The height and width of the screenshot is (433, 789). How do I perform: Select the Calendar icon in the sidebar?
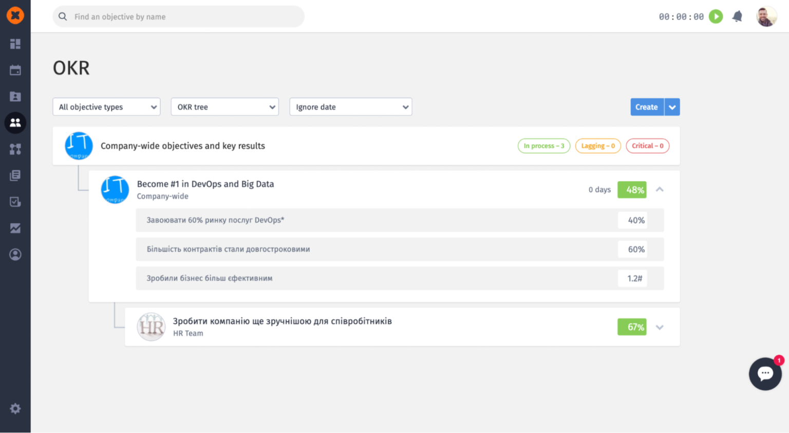[15, 70]
